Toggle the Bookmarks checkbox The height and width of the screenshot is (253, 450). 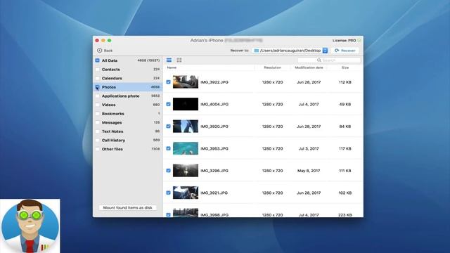(97, 114)
